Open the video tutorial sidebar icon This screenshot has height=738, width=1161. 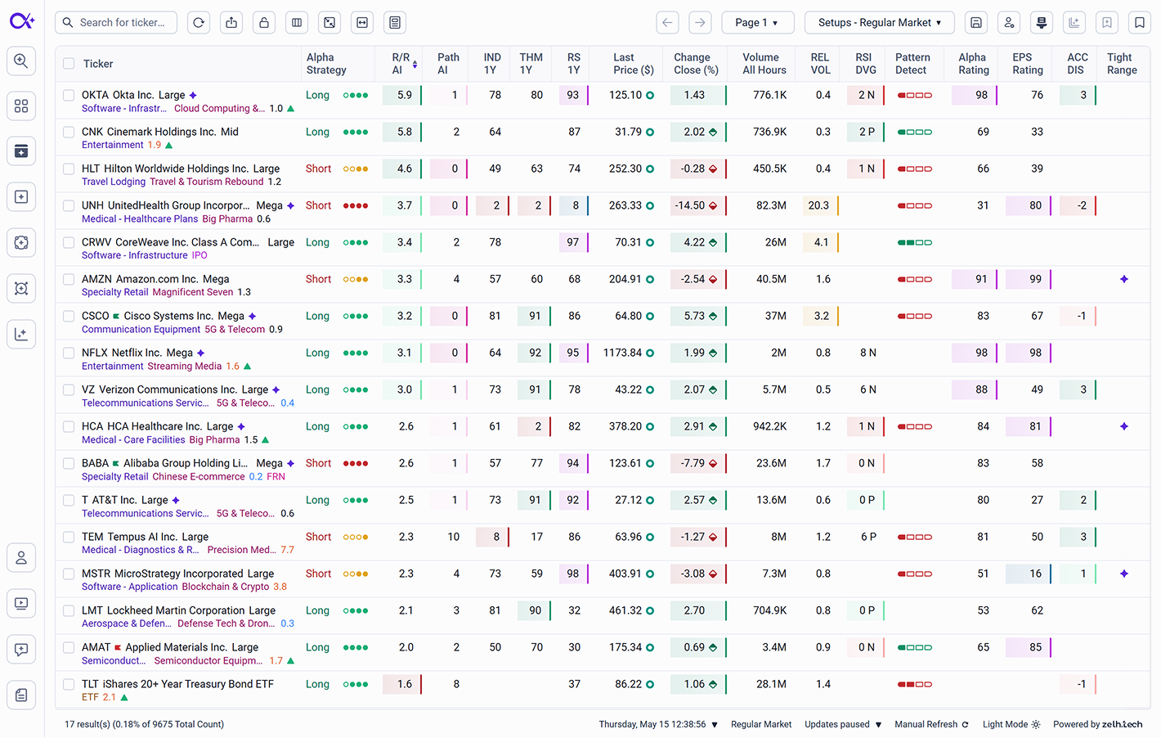pos(21,604)
